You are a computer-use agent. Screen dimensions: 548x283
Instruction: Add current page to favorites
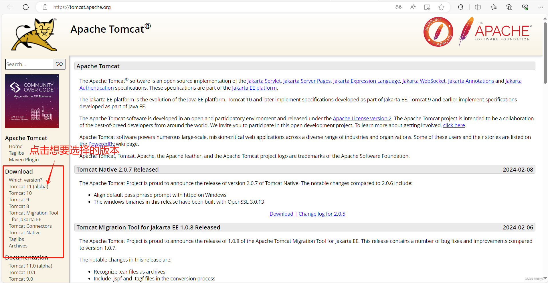point(442,7)
